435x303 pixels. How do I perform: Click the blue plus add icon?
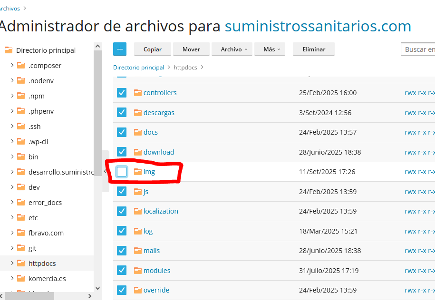point(120,49)
